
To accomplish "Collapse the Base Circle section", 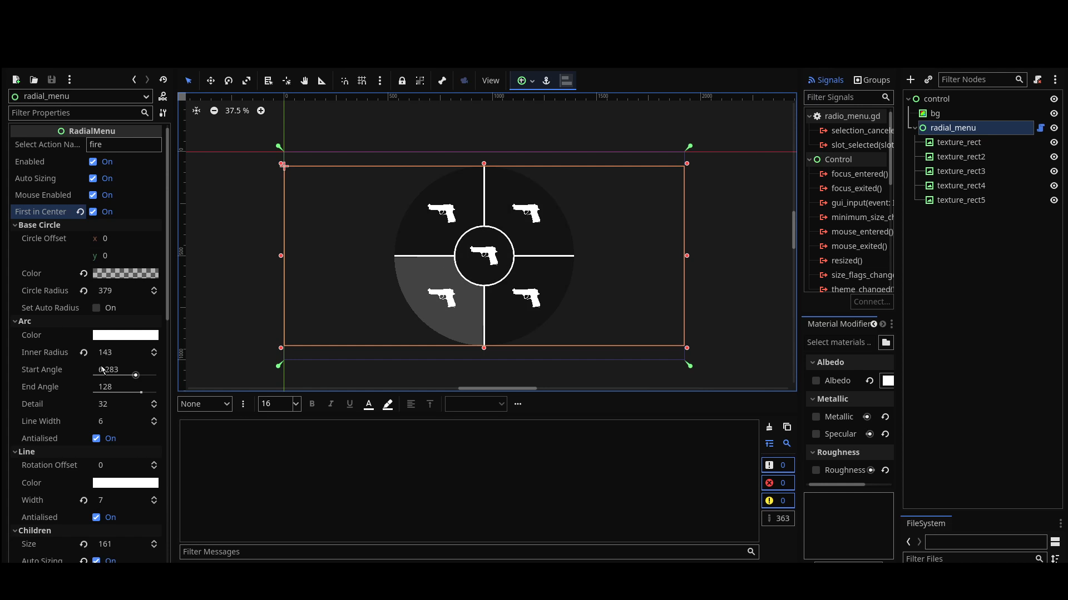I will pos(39,225).
